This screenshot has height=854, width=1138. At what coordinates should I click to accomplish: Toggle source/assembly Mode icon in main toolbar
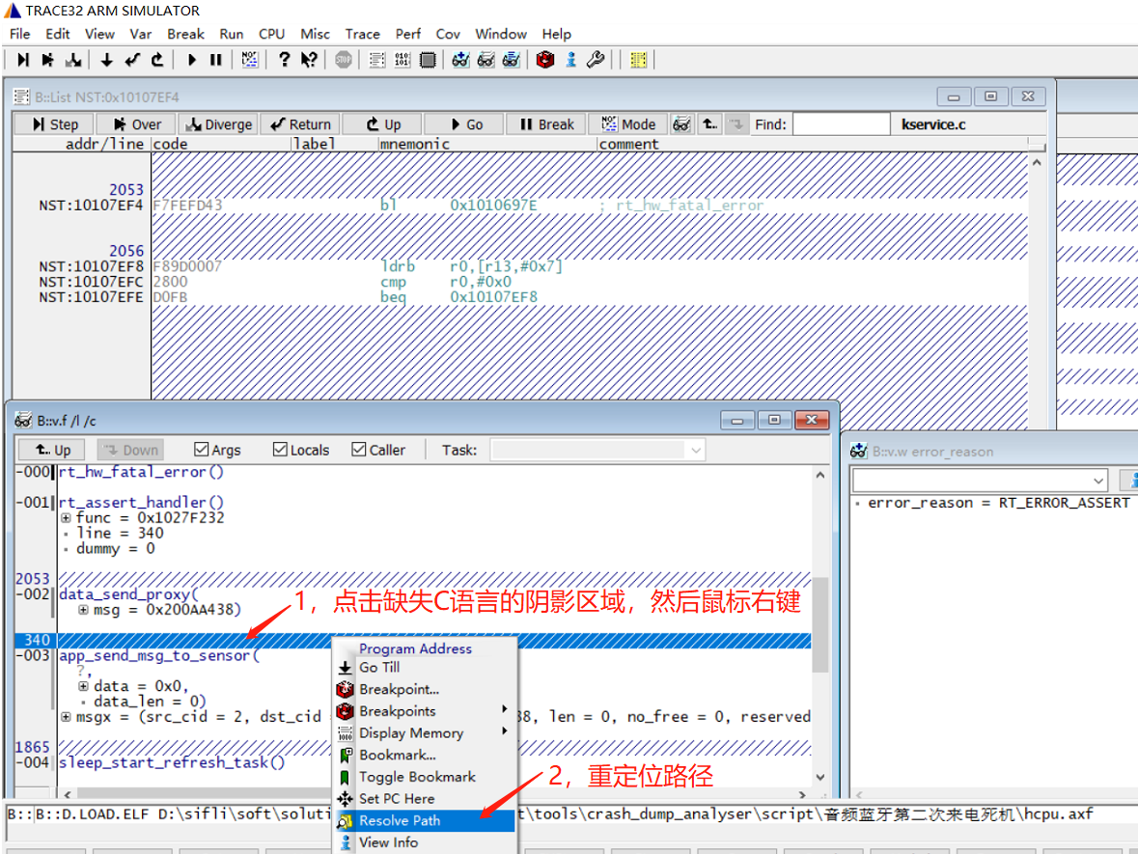tap(250, 60)
